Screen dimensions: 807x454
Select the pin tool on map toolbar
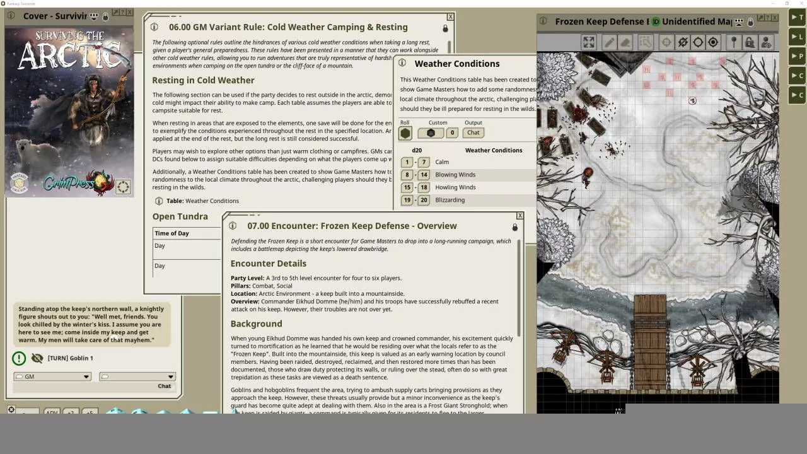tap(734, 42)
